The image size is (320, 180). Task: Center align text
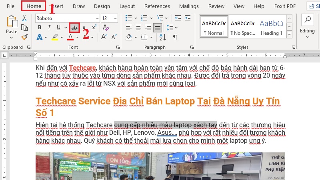(x=138, y=27)
